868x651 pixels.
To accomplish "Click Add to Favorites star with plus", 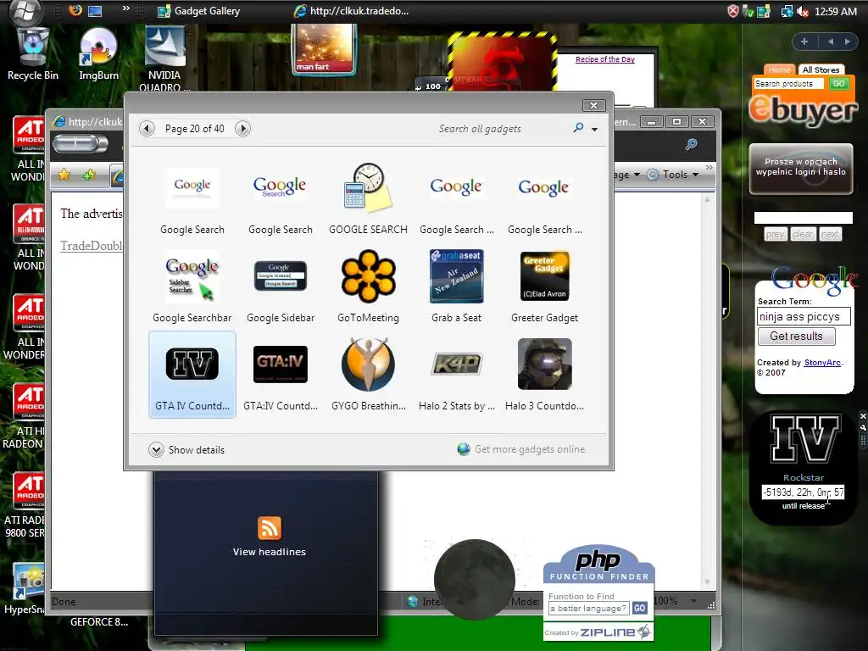I will (89, 175).
